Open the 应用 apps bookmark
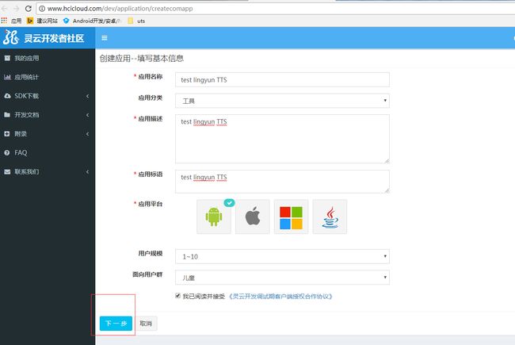The height and width of the screenshot is (345, 515). [x=11, y=21]
